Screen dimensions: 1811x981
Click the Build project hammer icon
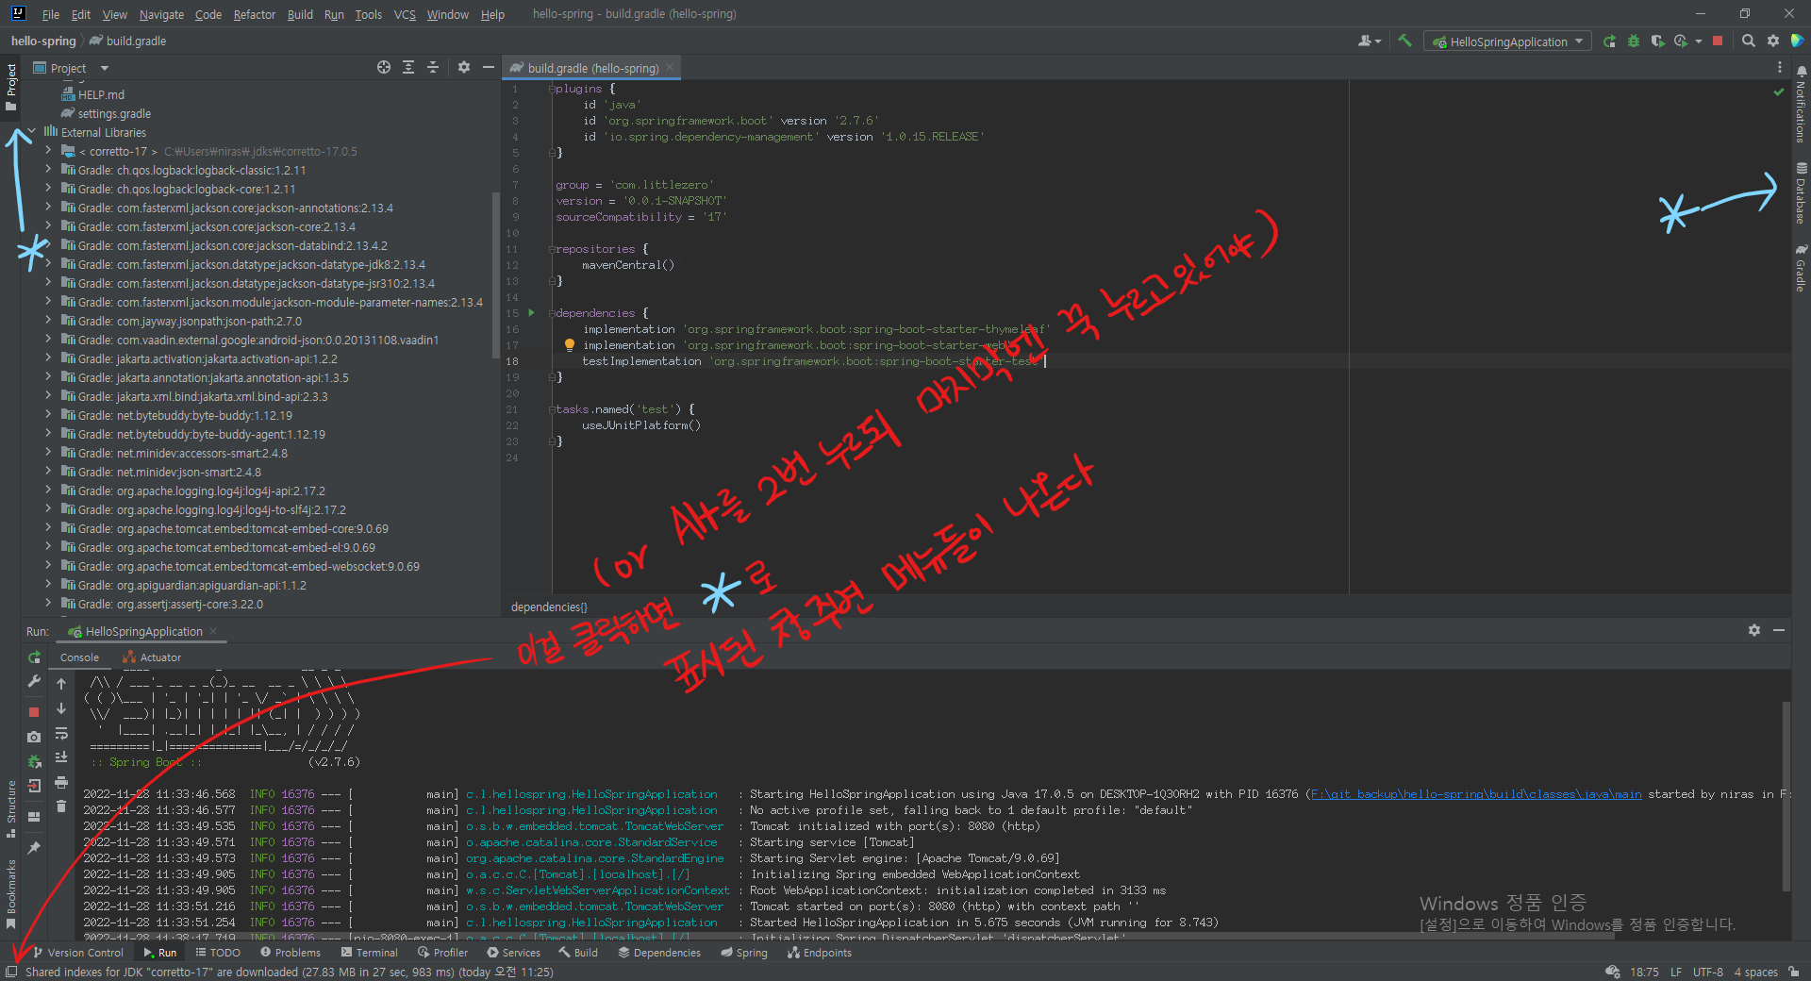coord(1404,41)
